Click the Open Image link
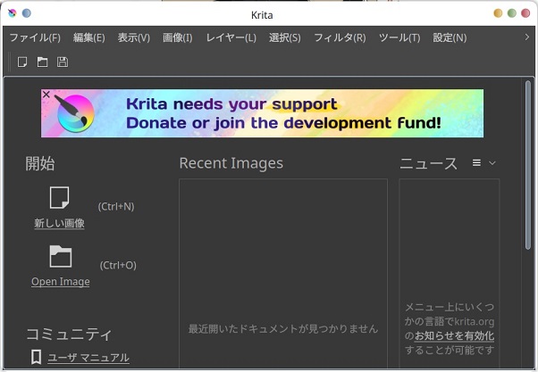538x372 pixels. pyautogui.click(x=60, y=282)
